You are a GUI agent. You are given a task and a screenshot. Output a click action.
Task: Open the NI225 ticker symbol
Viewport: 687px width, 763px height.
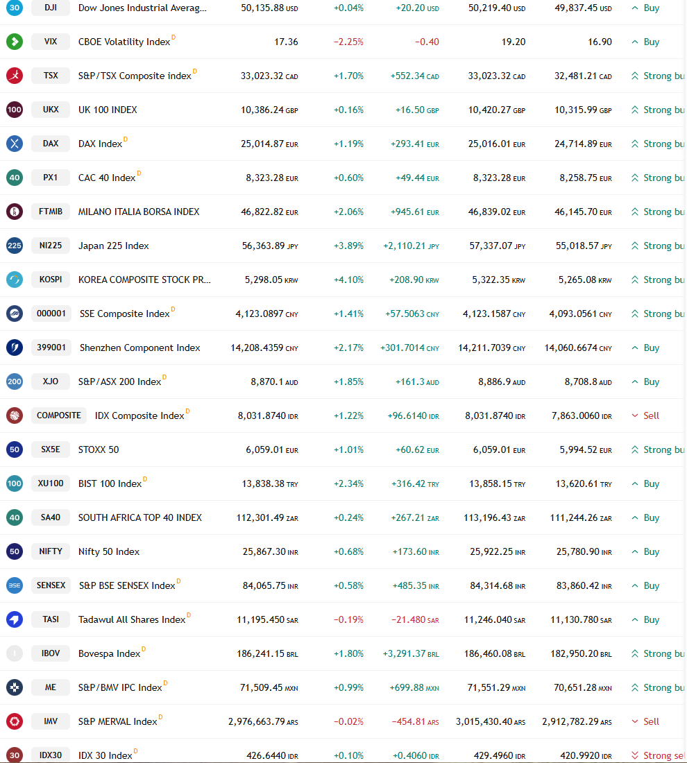coord(51,246)
